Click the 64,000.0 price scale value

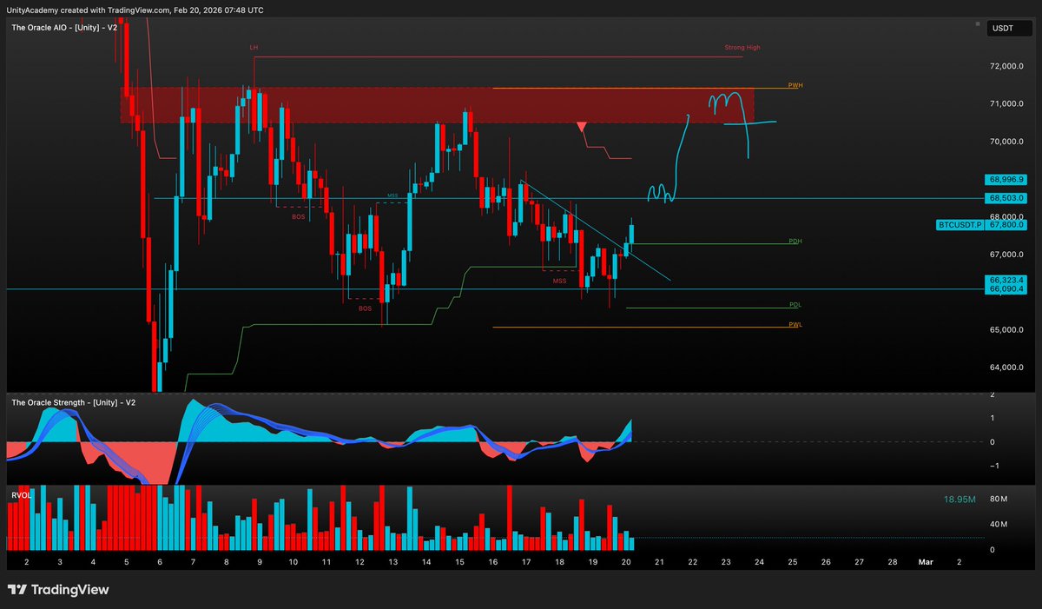coord(1006,367)
